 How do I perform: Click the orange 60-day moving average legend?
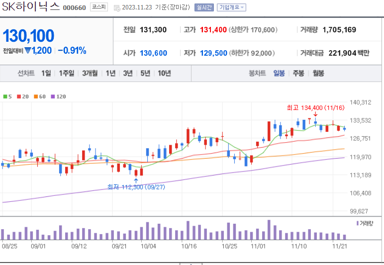(40, 96)
